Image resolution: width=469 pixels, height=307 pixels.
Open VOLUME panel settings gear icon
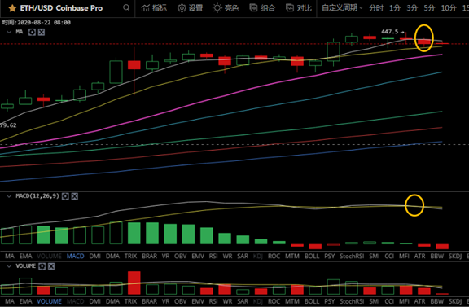(x=42, y=266)
